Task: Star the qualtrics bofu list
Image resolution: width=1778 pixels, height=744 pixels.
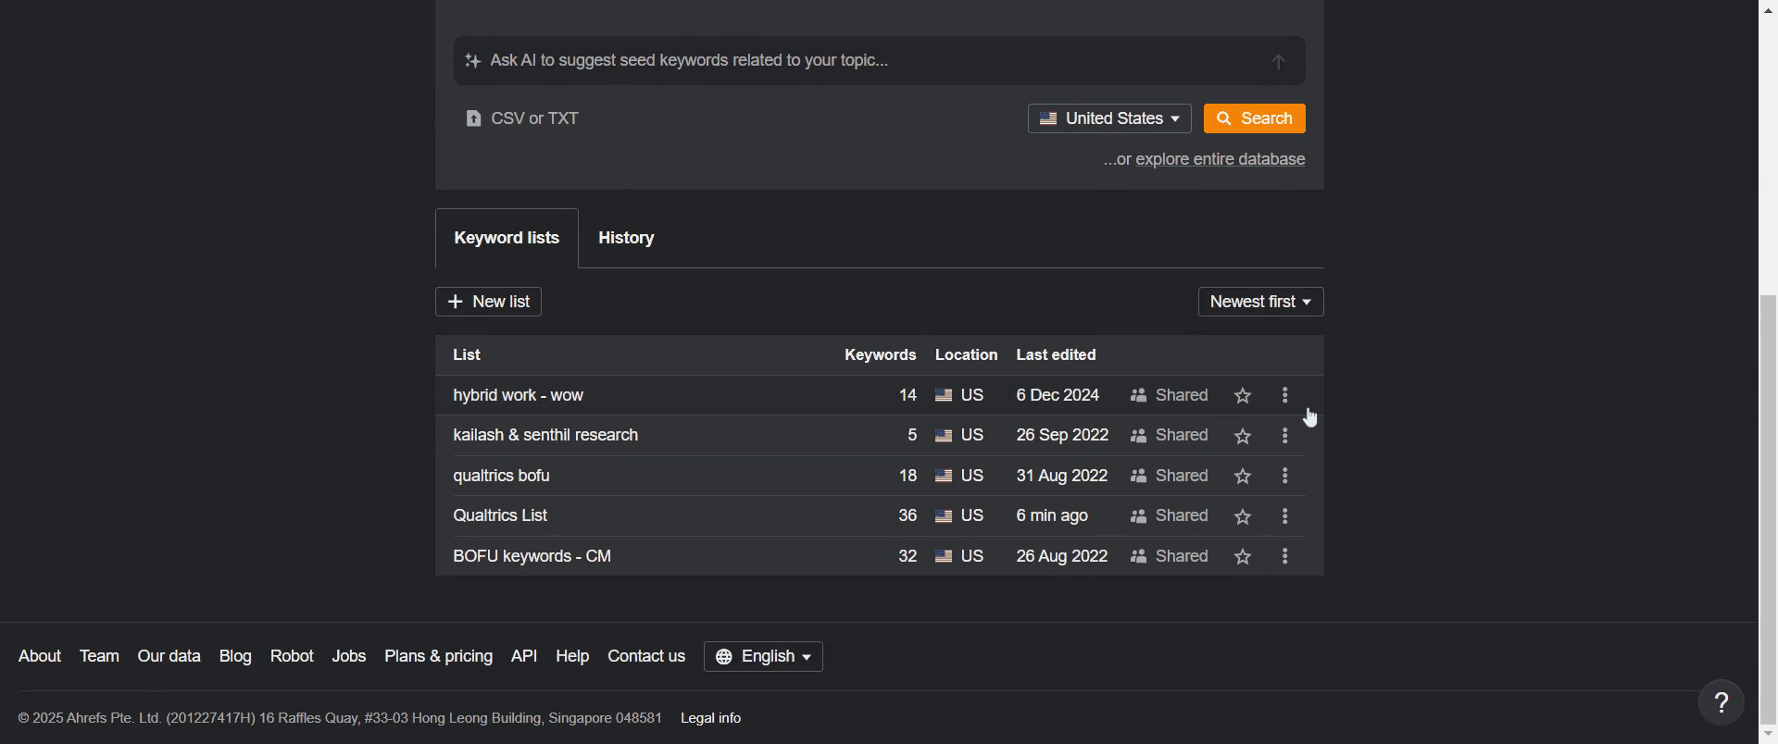Action: (1243, 477)
